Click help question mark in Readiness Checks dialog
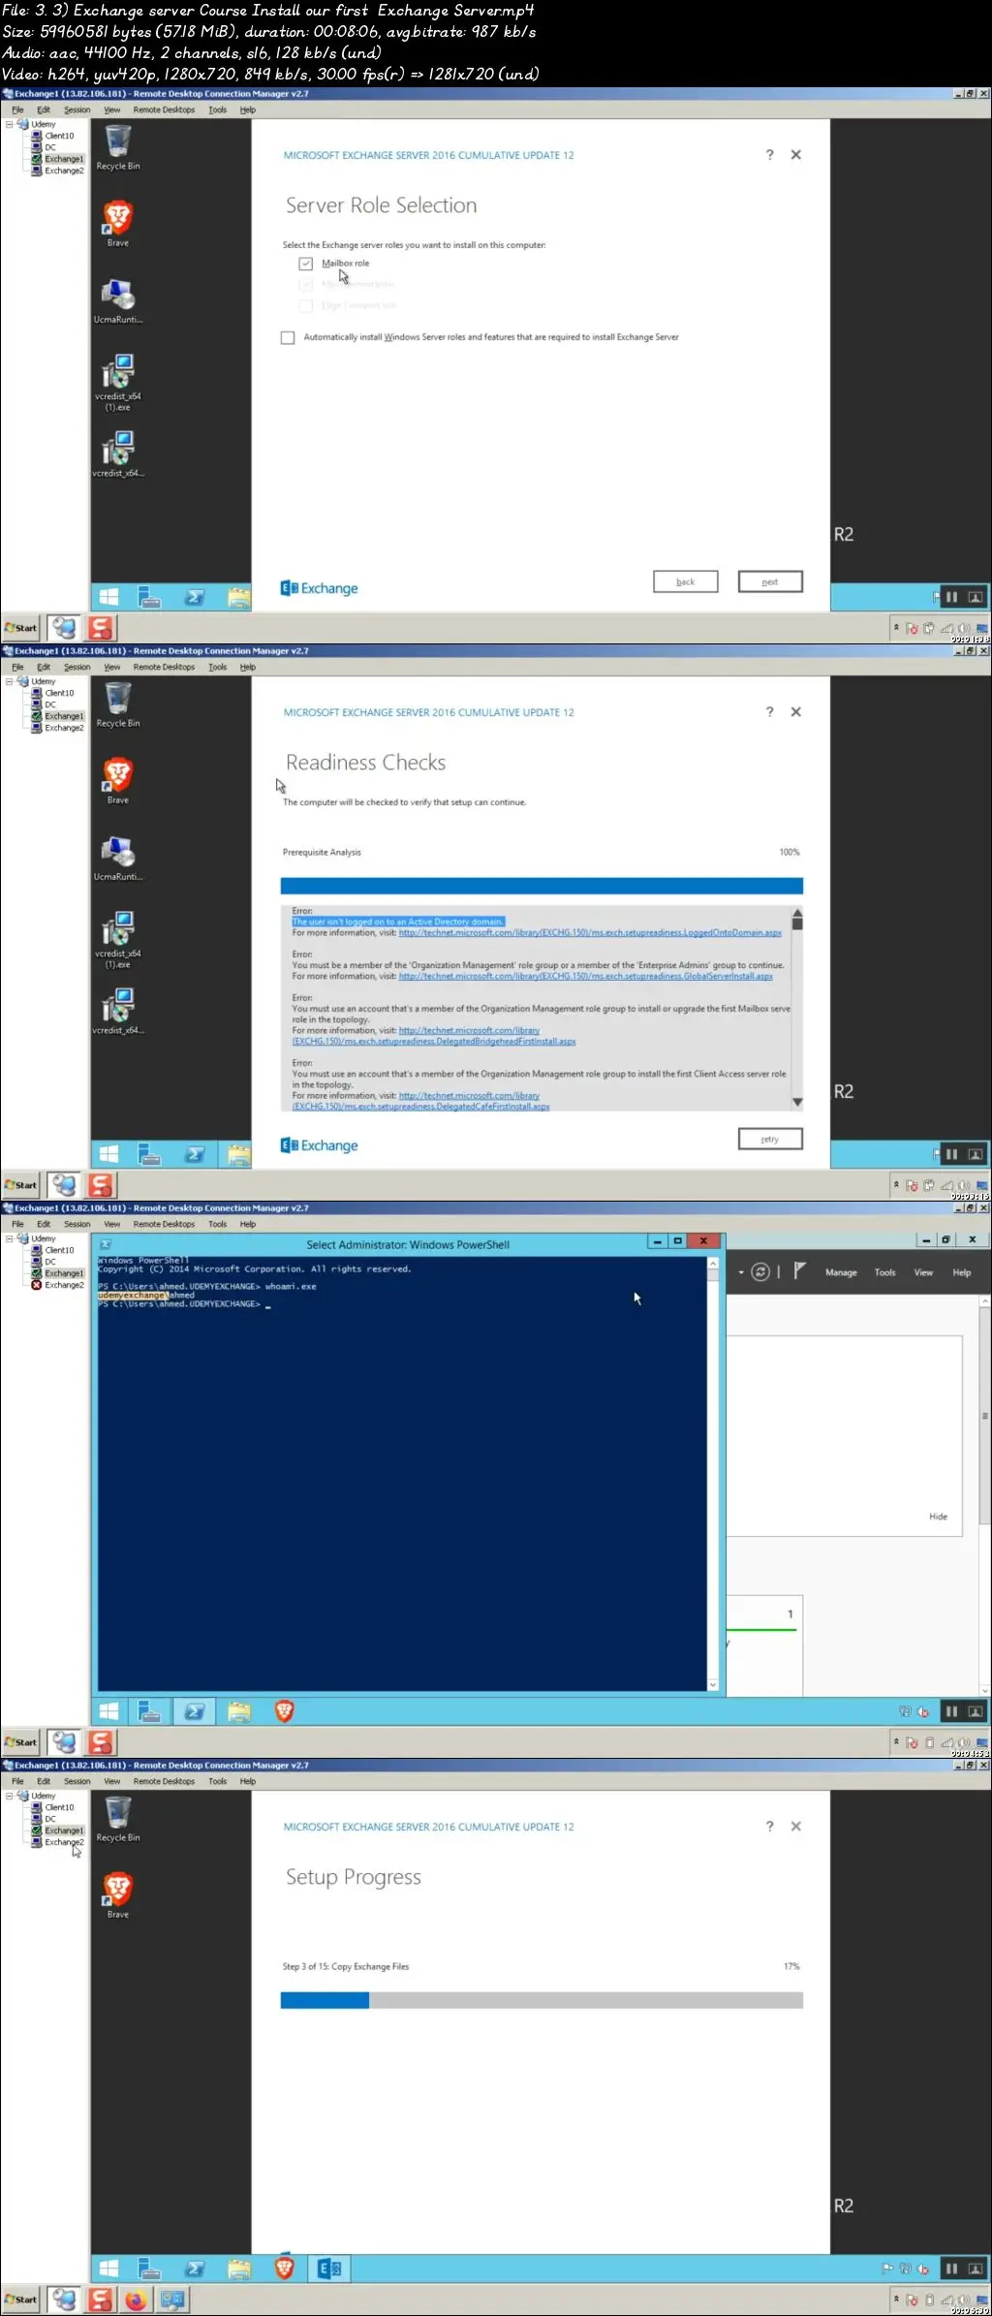 [x=770, y=712]
